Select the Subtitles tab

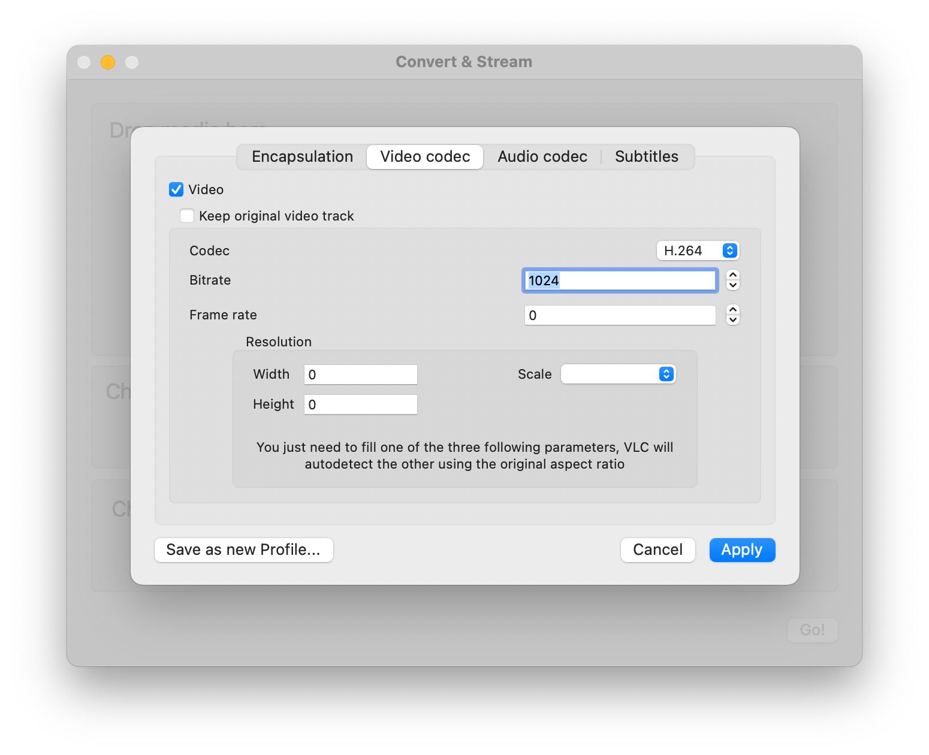pyautogui.click(x=646, y=156)
